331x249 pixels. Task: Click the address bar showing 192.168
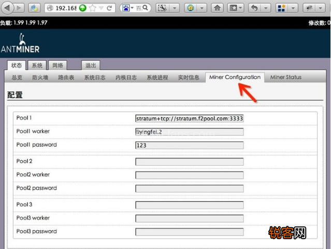[66, 8]
